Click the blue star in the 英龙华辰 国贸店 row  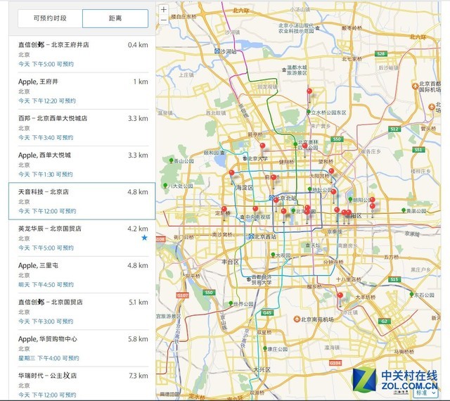click(x=144, y=238)
